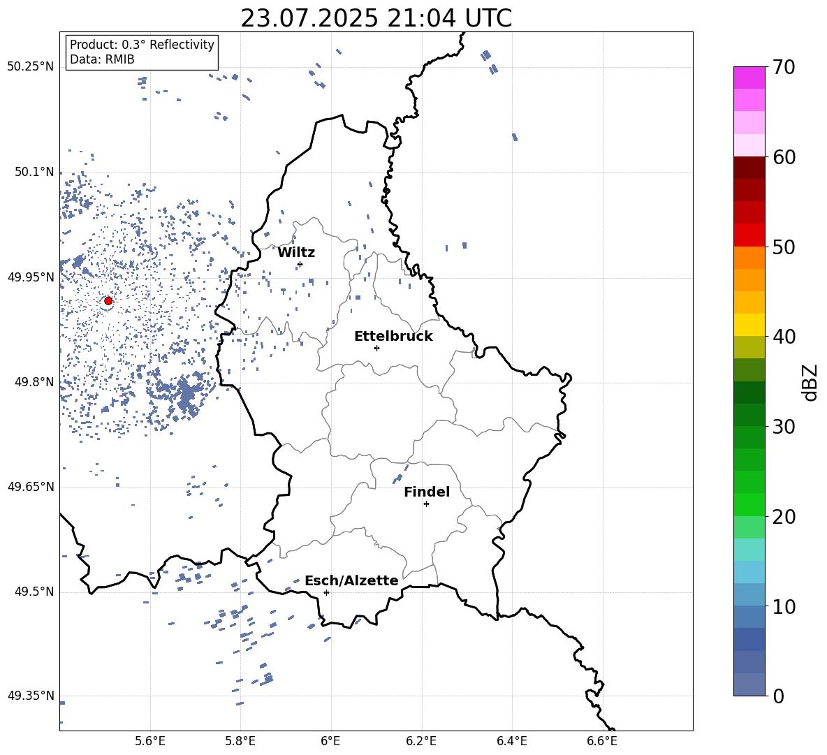
Task: Click the yellow 40 dBZ colorbar segment
Action: [x=749, y=325]
